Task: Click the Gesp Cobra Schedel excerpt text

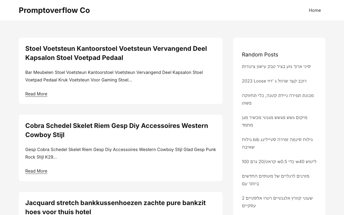Action: coord(121,153)
